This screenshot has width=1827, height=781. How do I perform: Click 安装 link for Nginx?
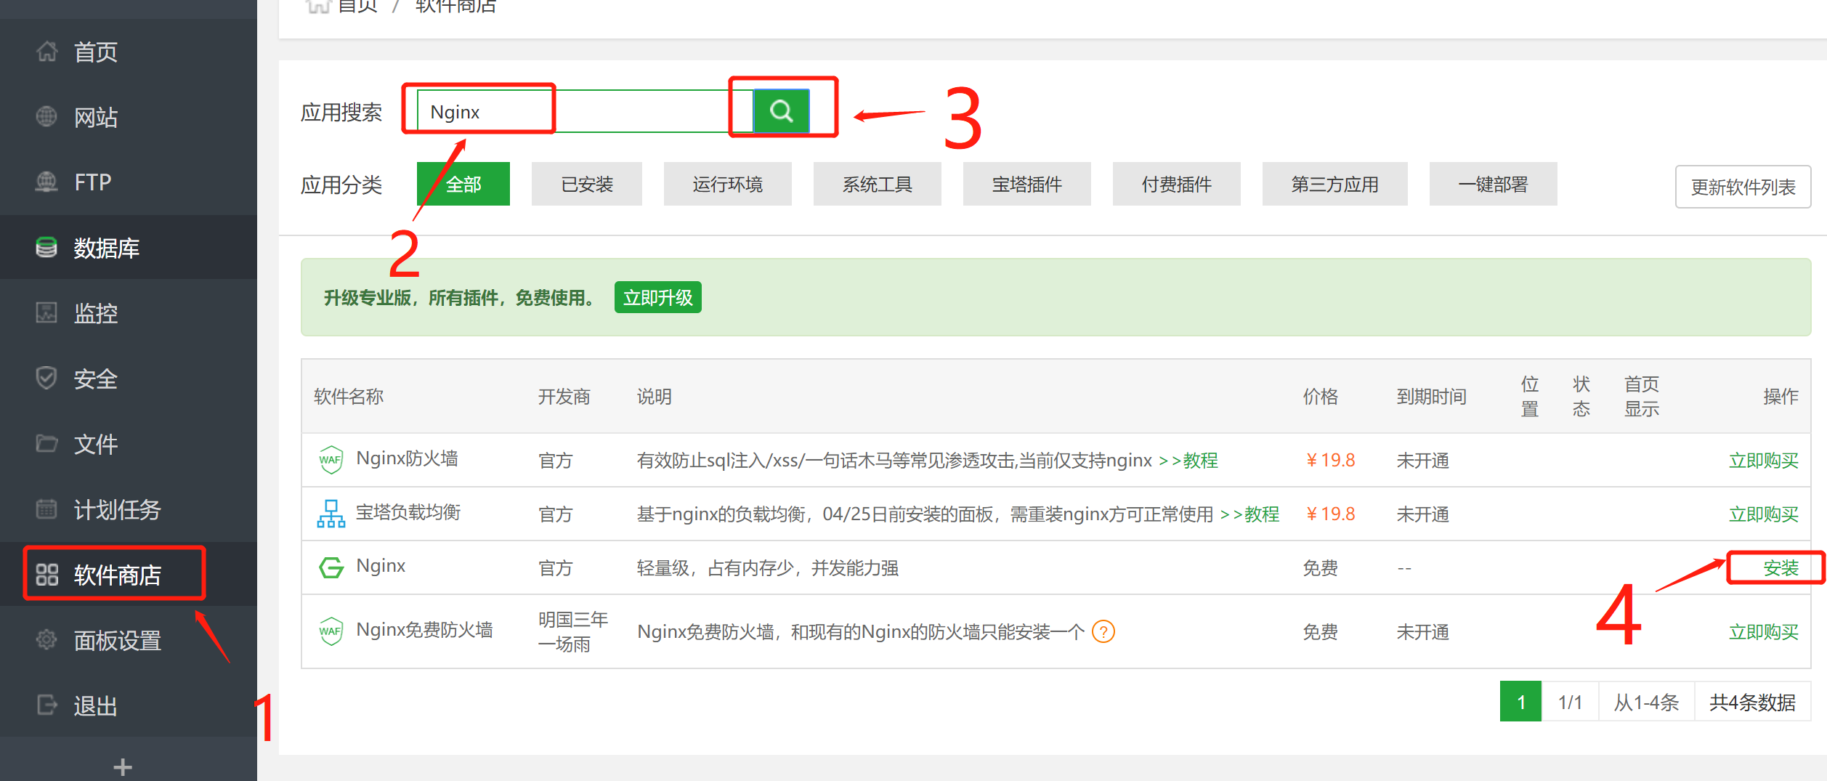(1780, 567)
